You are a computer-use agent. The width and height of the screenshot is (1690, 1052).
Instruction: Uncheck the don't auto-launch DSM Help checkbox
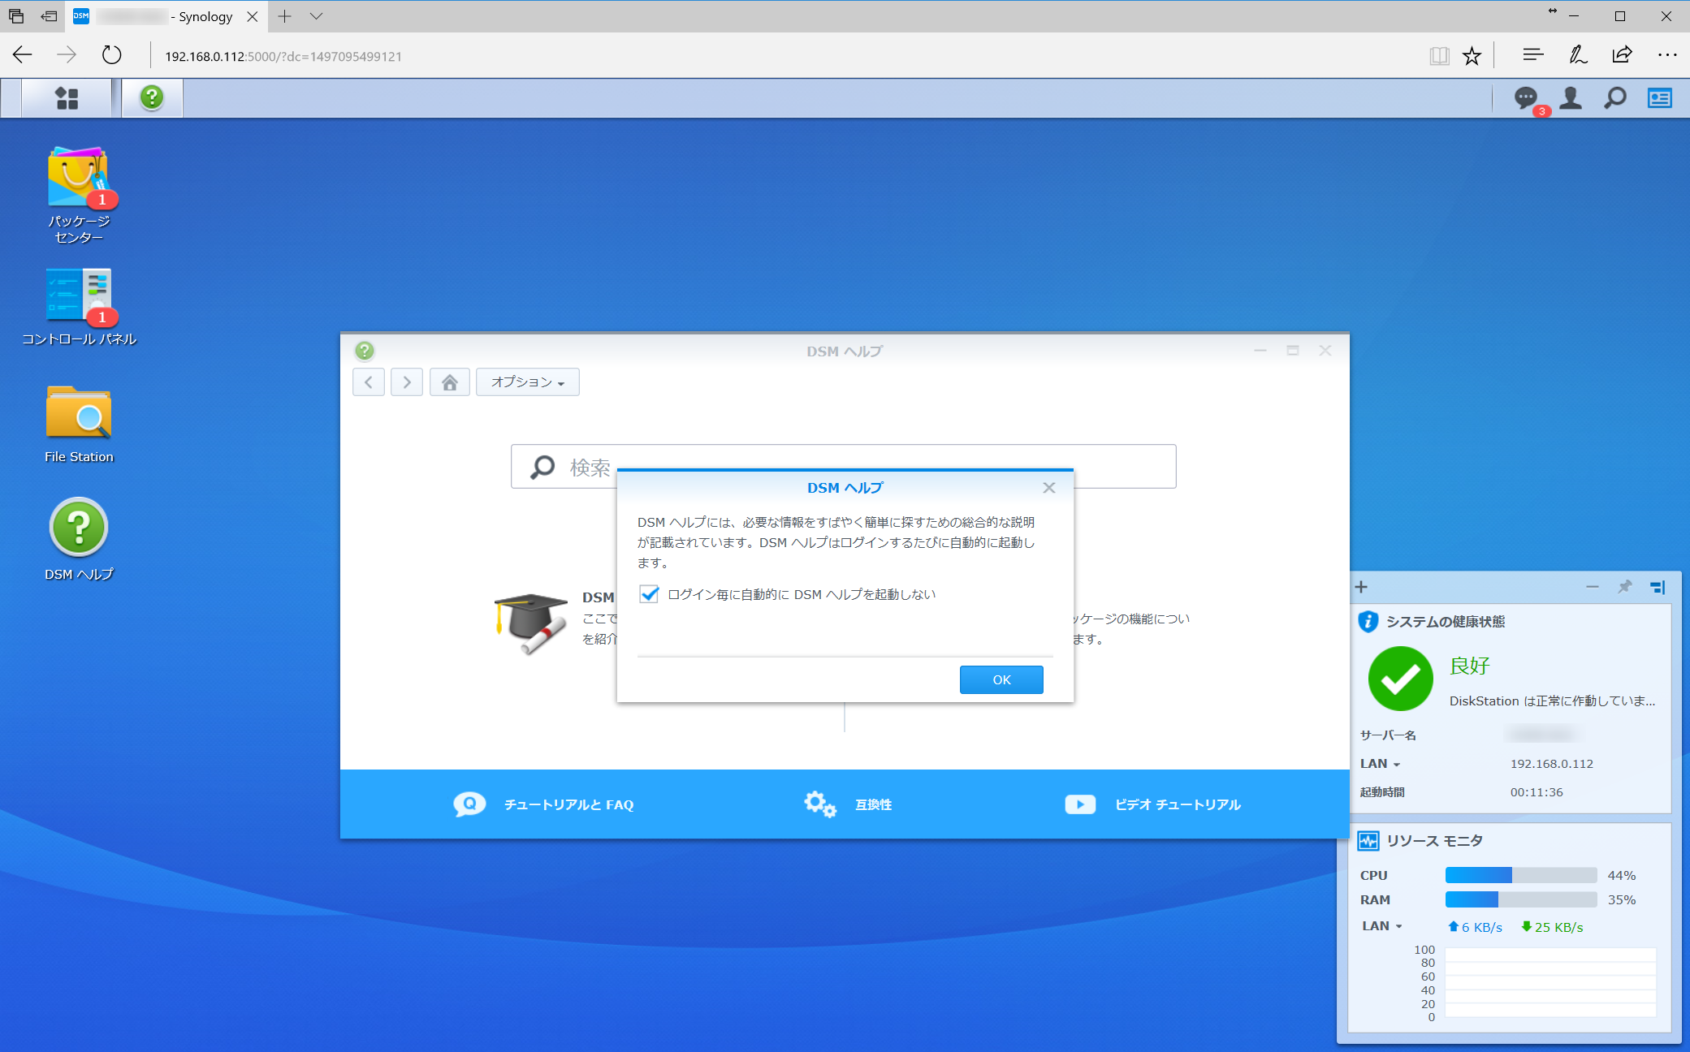tap(649, 594)
